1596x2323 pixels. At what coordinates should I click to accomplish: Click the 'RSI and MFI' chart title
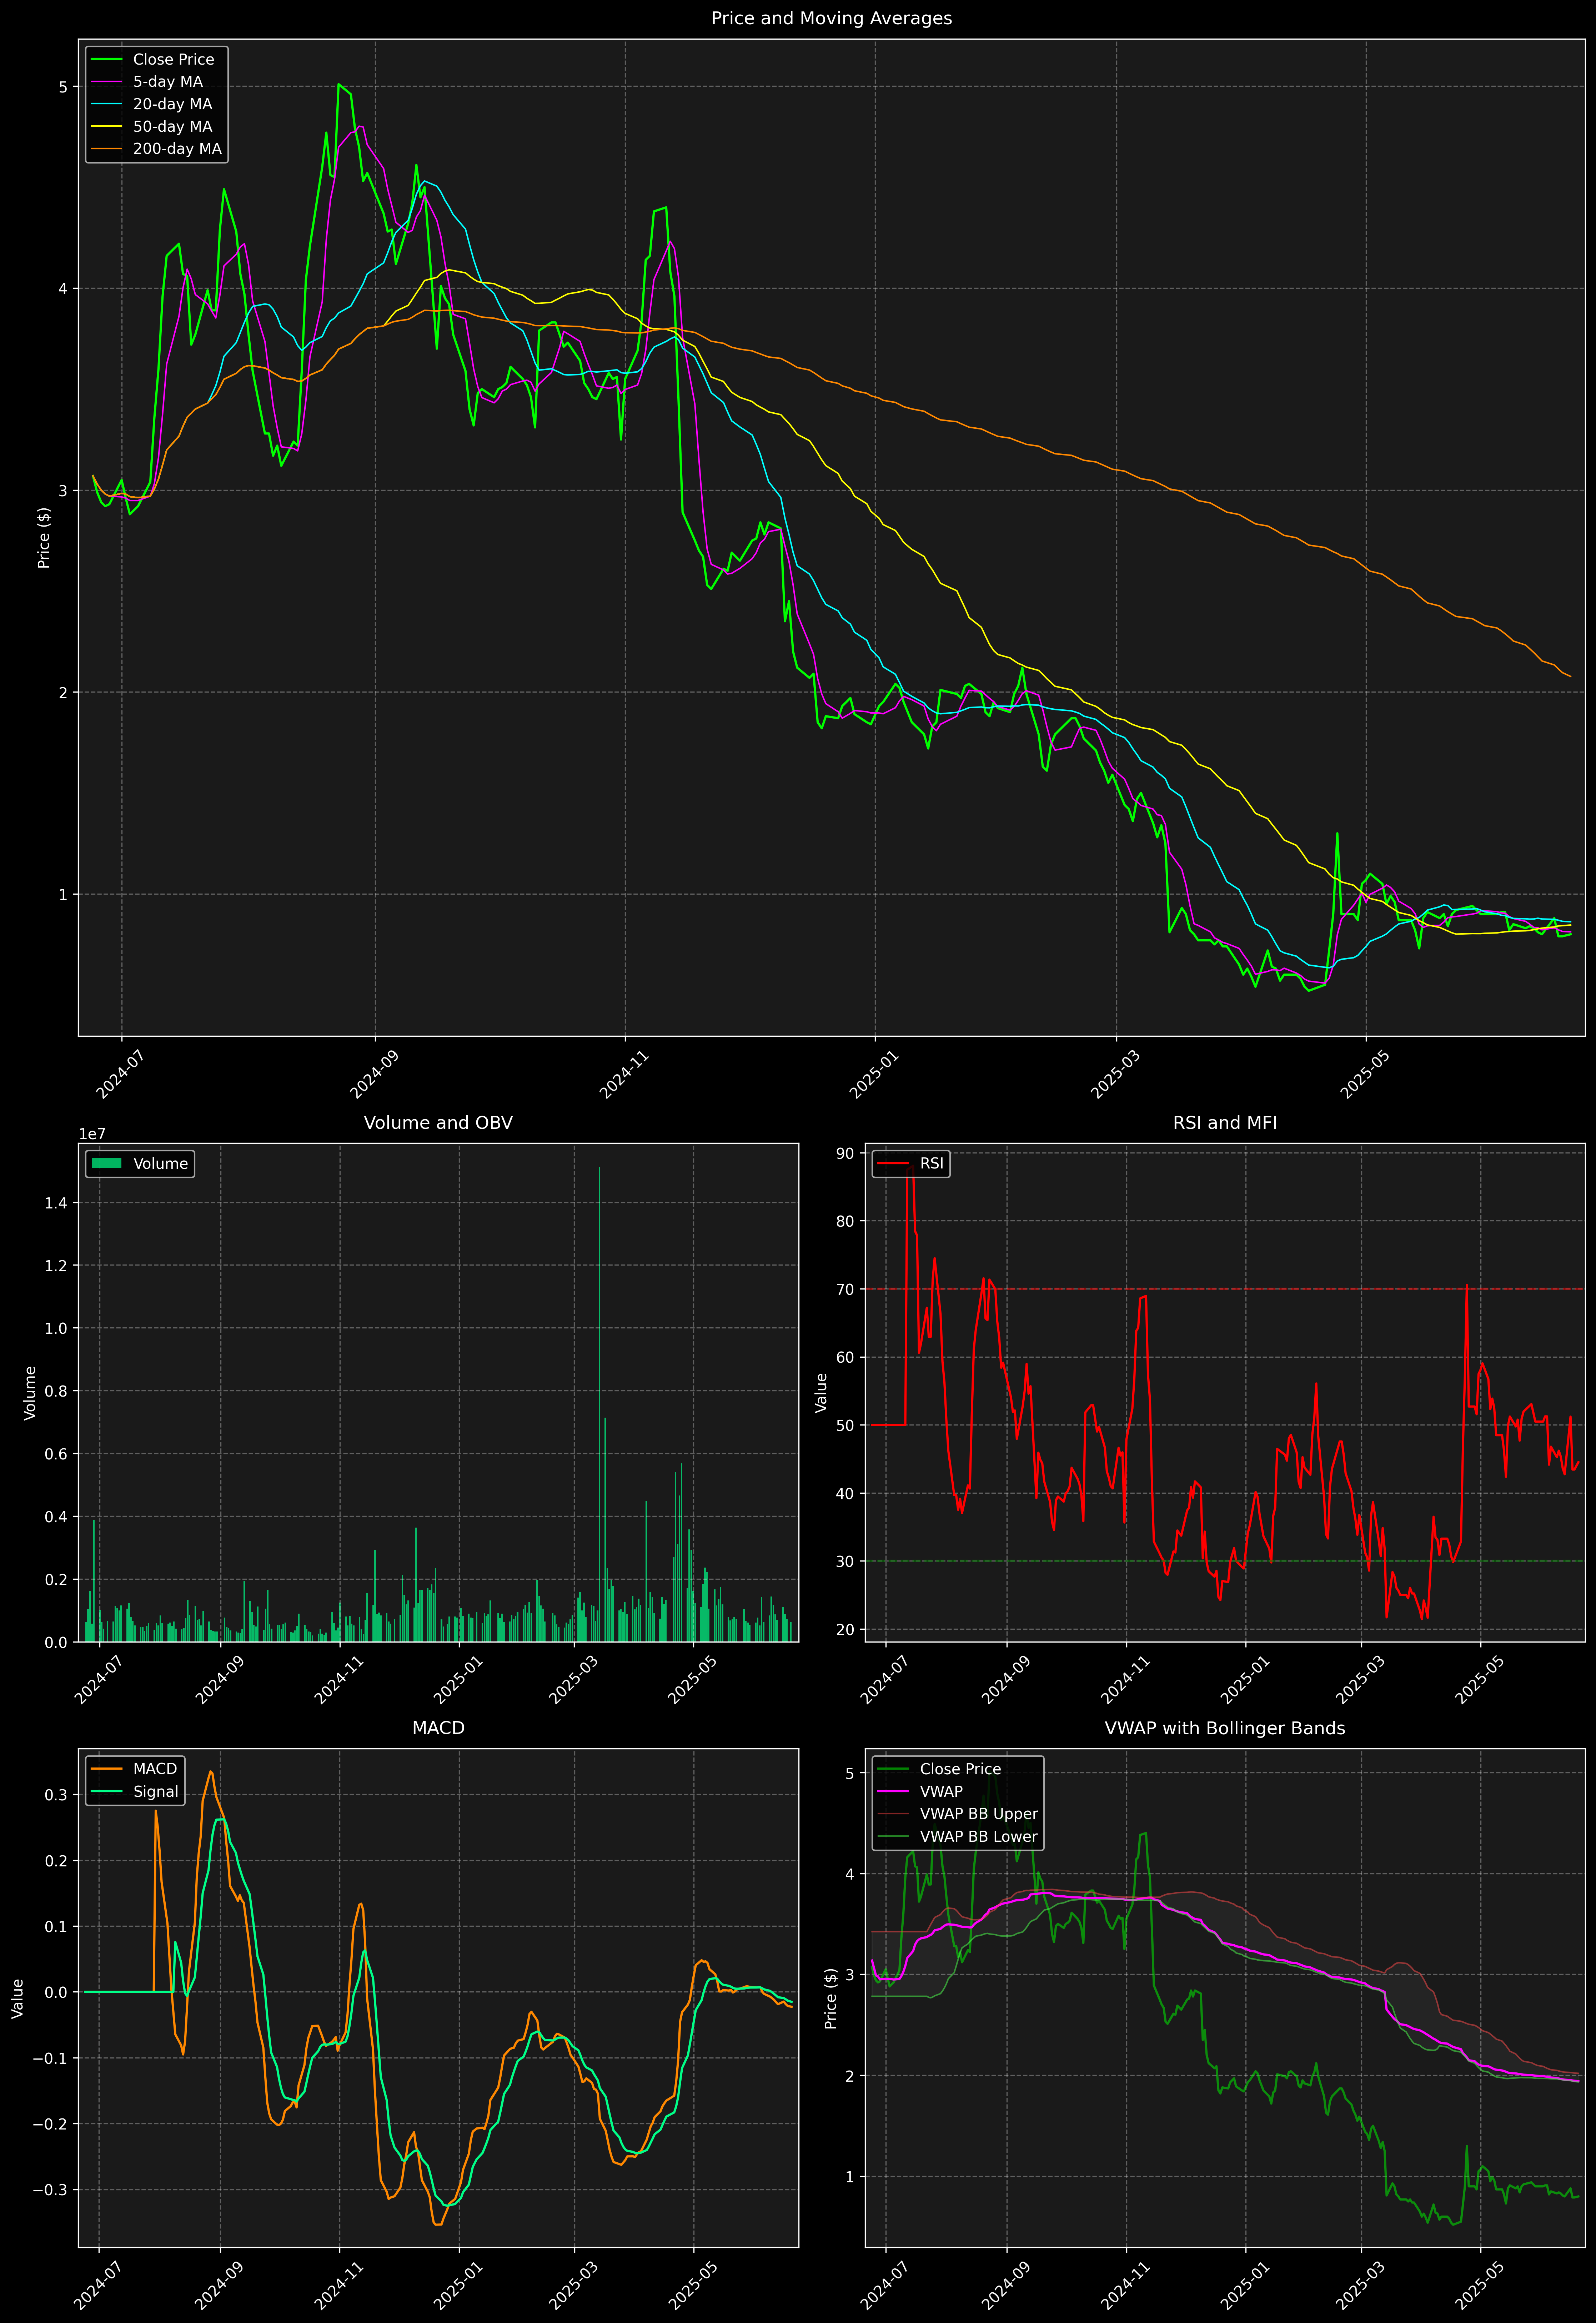(1225, 1122)
